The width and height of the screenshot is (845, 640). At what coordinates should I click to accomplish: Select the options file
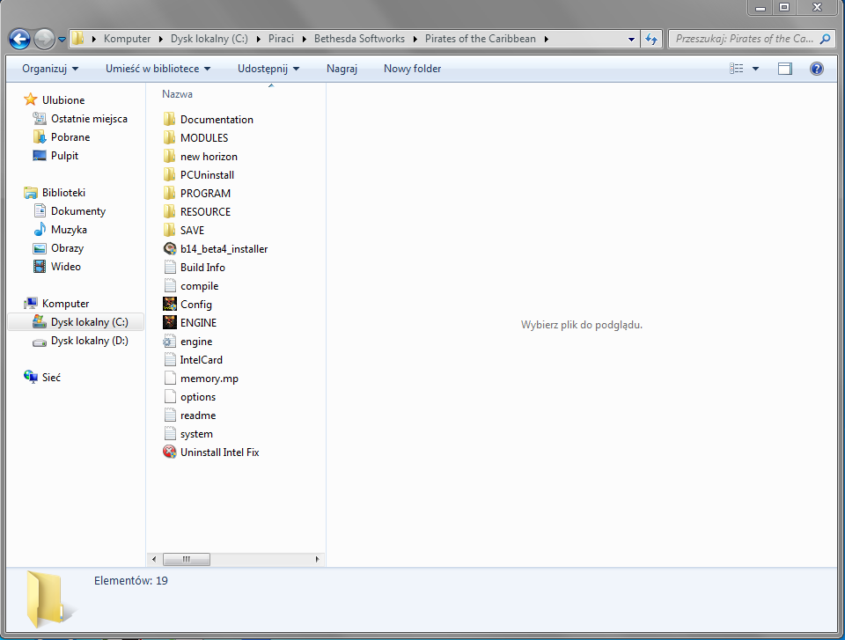click(x=190, y=397)
